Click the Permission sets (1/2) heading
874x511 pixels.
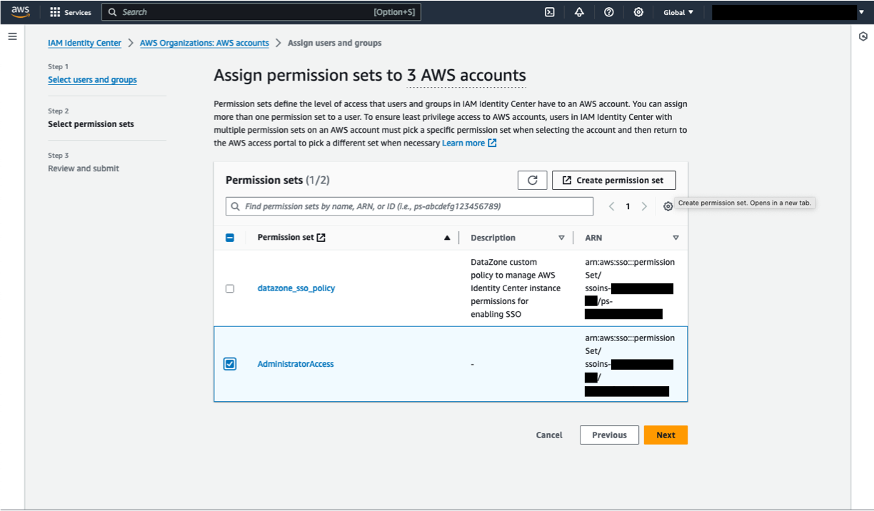click(278, 180)
